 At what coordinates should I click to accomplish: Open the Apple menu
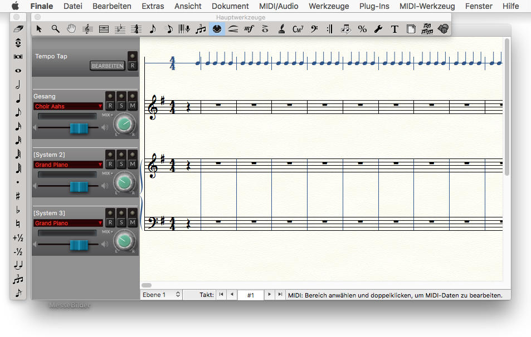15,6
